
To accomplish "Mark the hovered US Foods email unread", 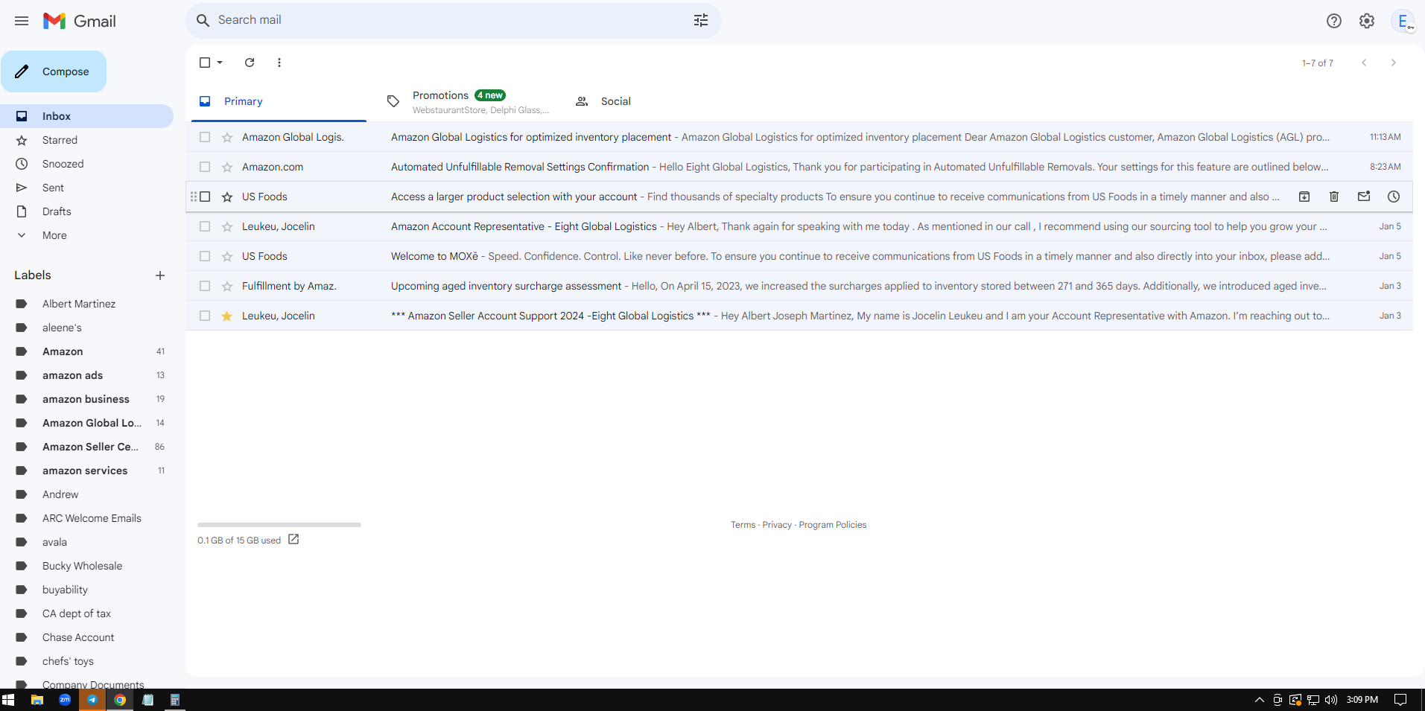I will coord(1364,197).
